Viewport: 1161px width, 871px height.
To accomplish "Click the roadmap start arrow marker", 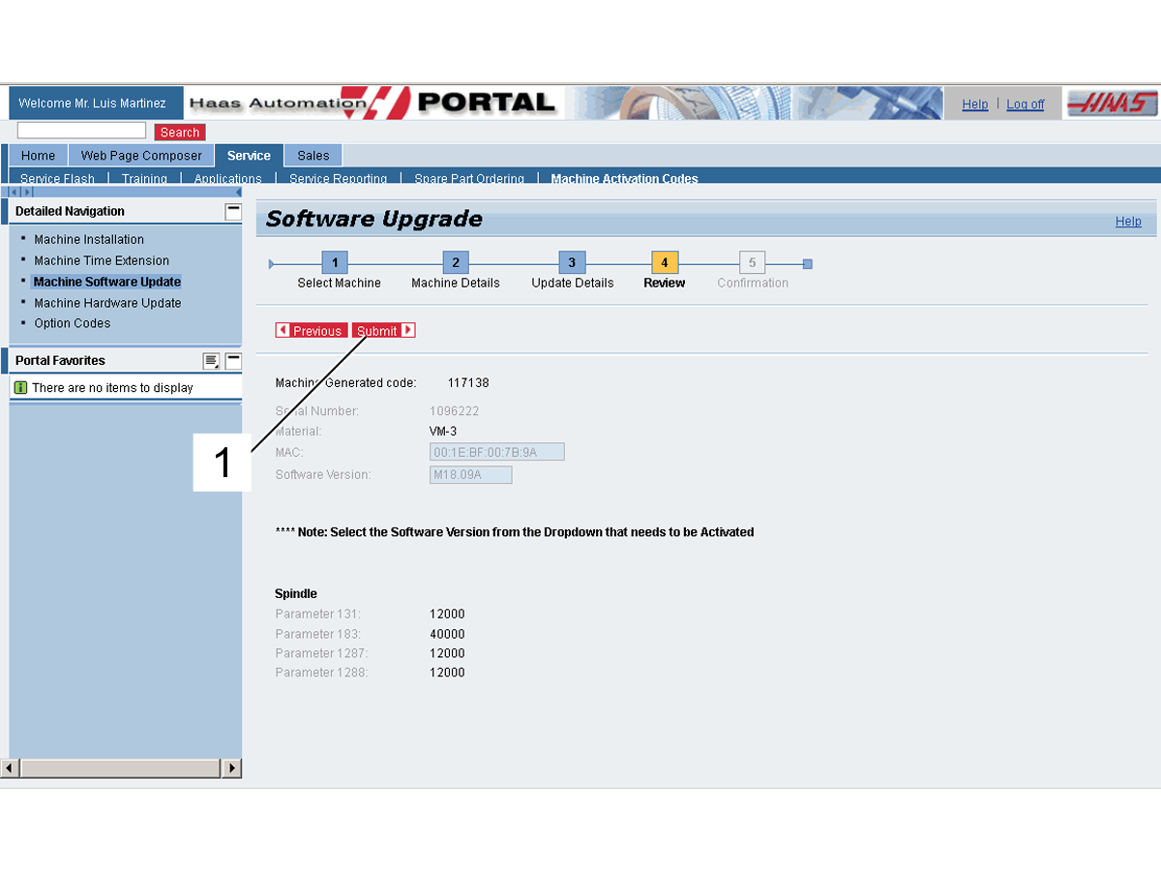I will 272,263.
